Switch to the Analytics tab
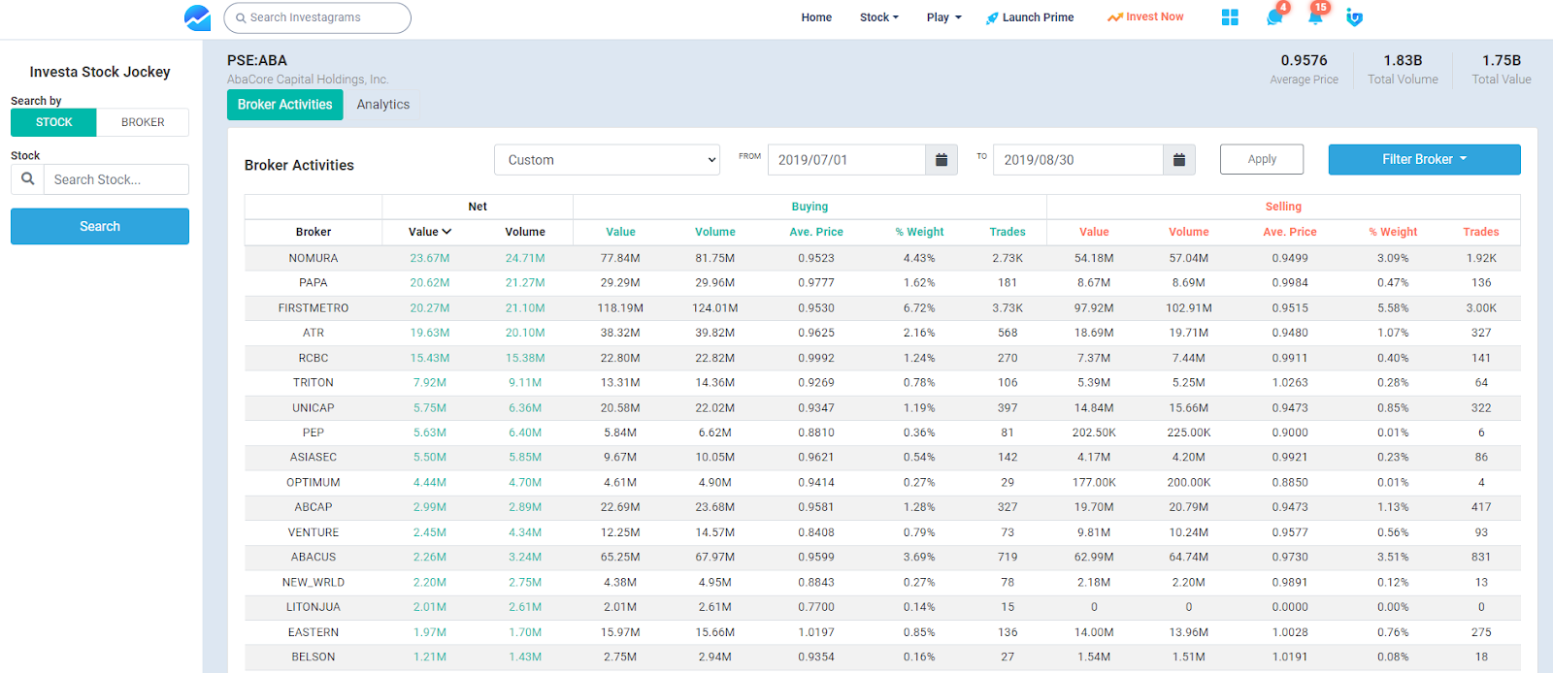This screenshot has width=1553, height=673. coord(382,105)
